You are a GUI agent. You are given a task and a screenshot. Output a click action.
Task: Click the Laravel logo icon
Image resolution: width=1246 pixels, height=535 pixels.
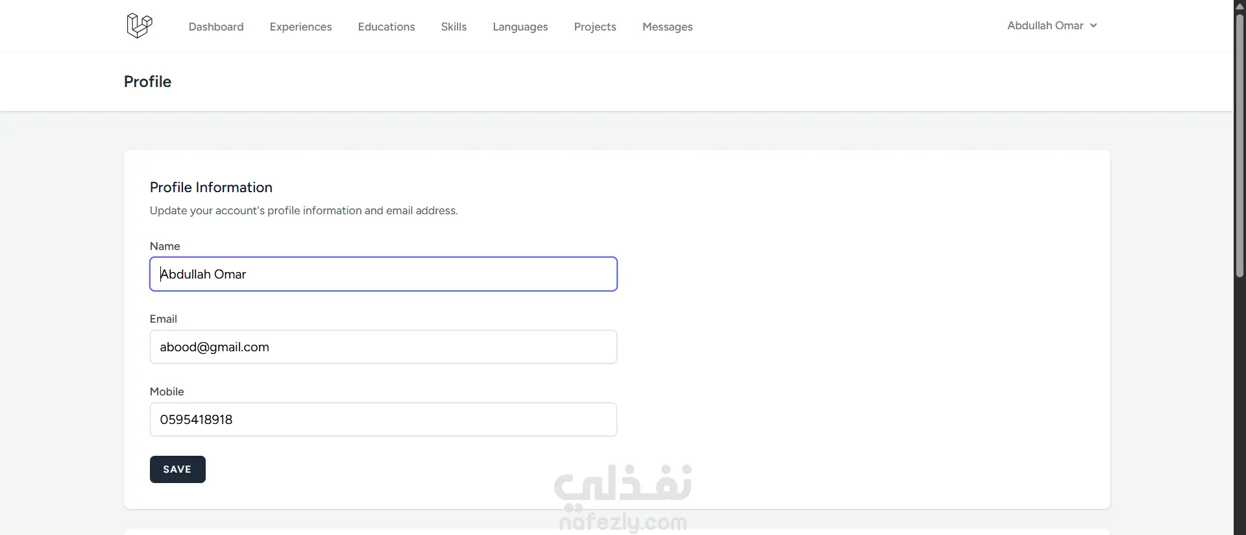(x=139, y=26)
